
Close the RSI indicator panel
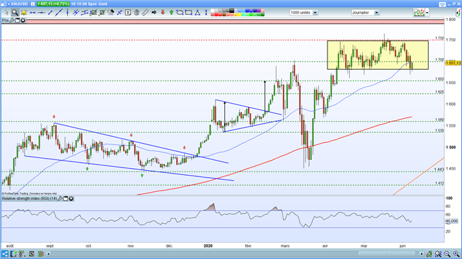pyautogui.click(x=71, y=199)
